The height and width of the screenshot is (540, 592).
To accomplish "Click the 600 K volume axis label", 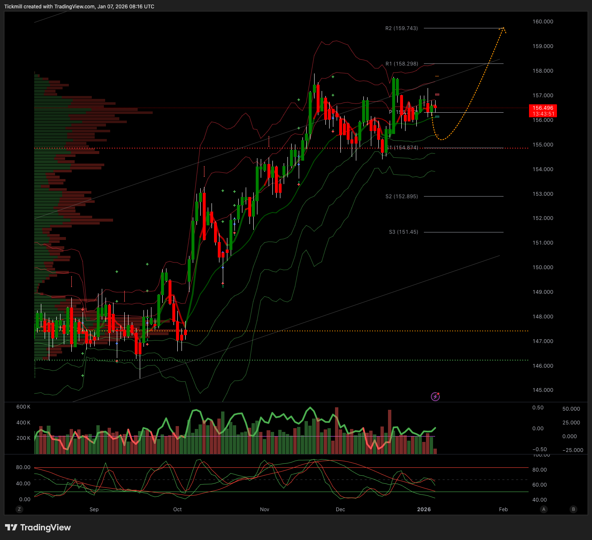I will (x=23, y=407).
